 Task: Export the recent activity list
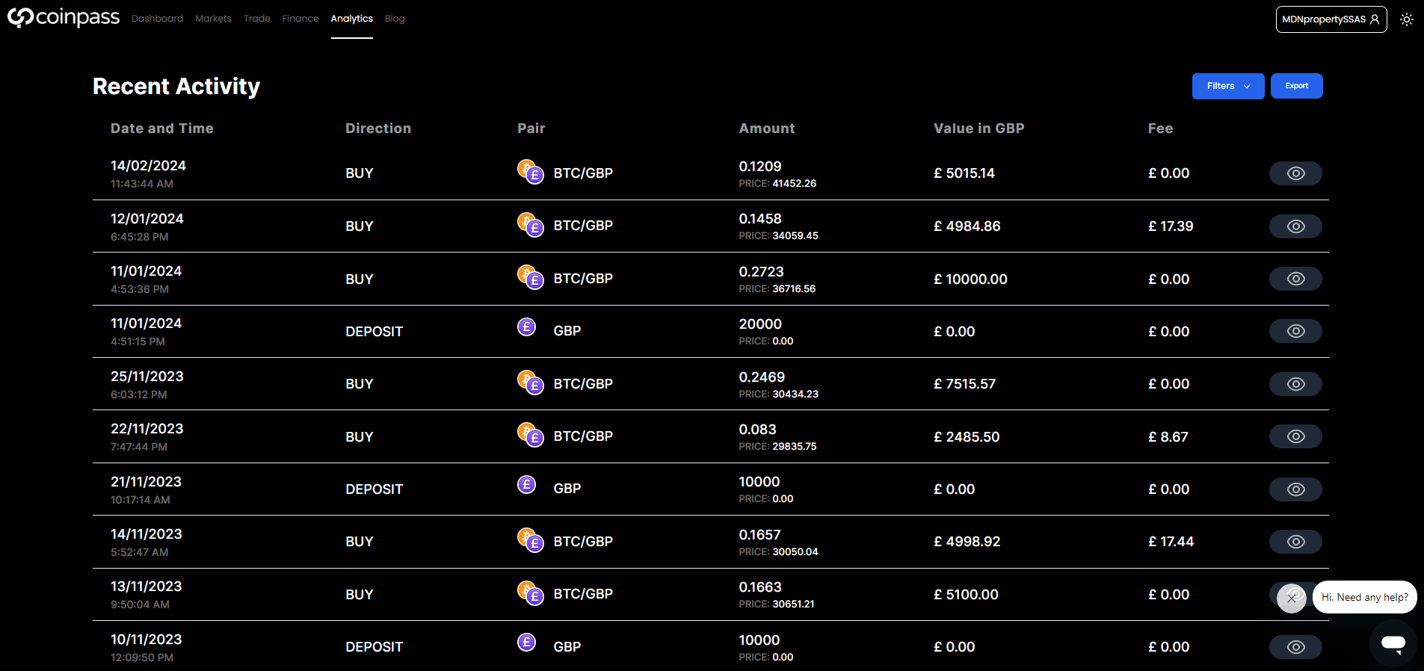[1297, 86]
